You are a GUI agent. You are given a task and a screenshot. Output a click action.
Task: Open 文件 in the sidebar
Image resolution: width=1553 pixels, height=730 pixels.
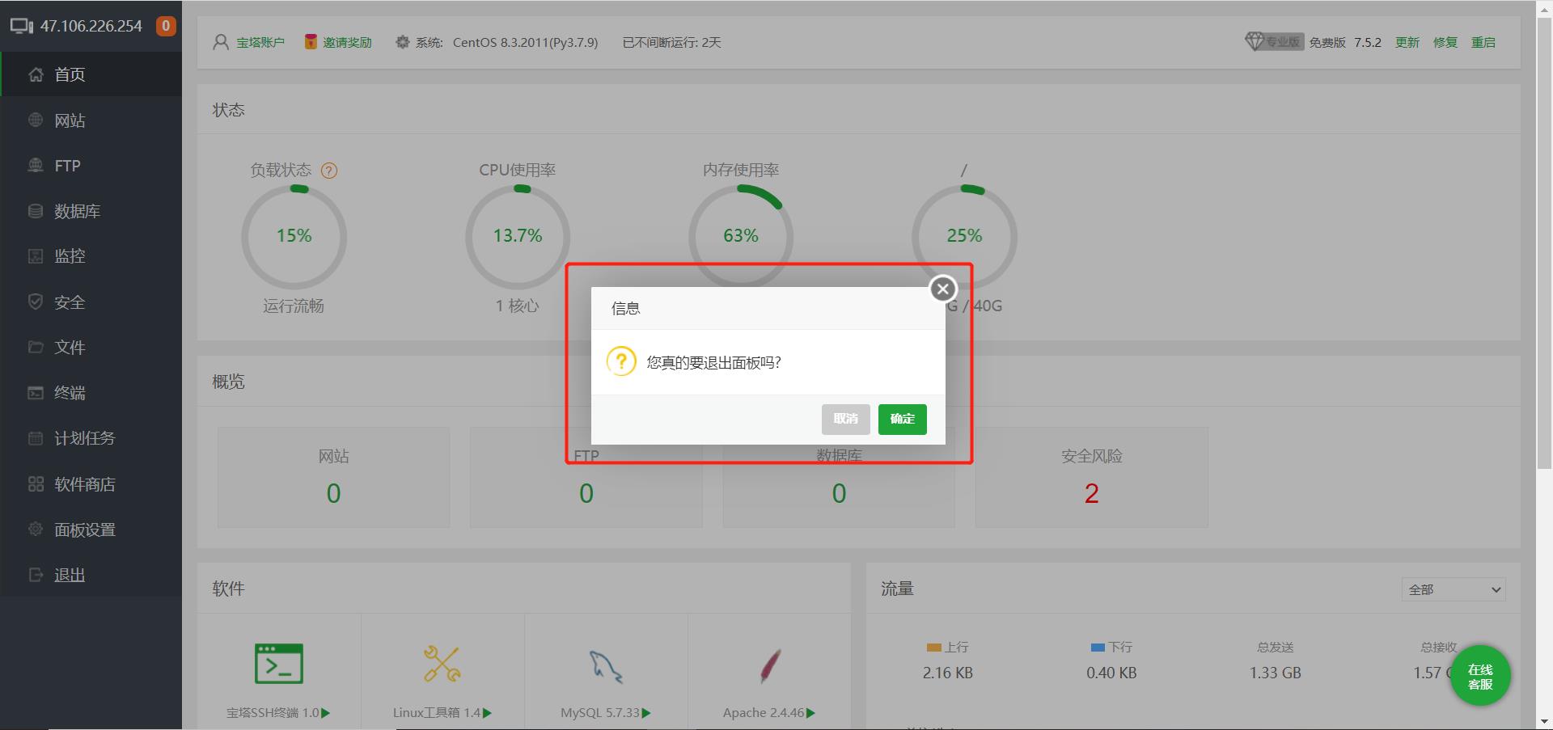pos(91,348)
